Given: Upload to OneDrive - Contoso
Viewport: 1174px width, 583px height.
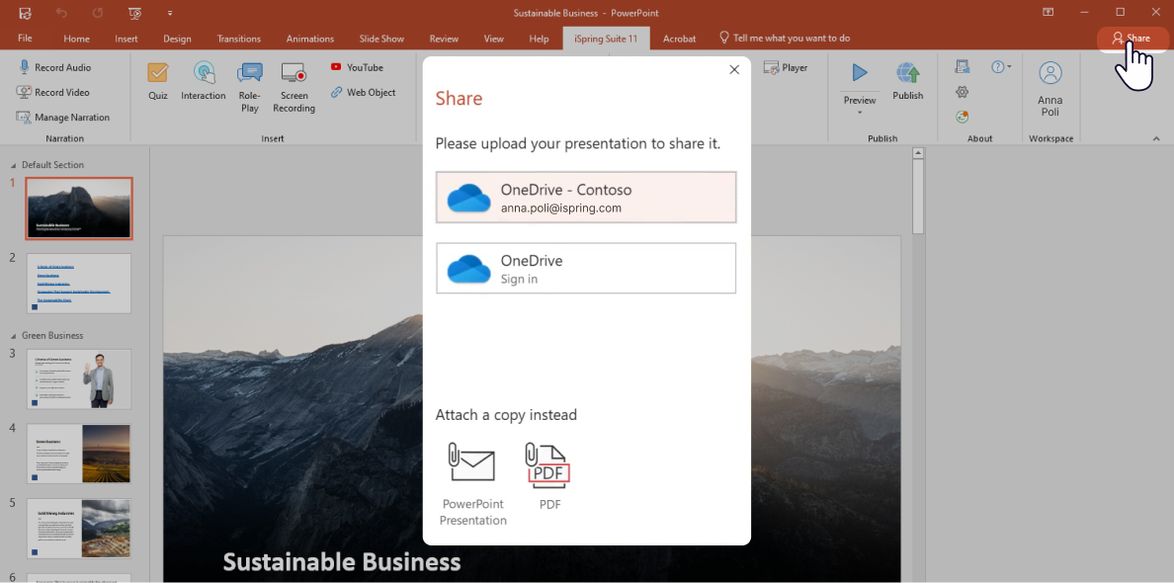Looking at the screenshot, I should 586,197.
